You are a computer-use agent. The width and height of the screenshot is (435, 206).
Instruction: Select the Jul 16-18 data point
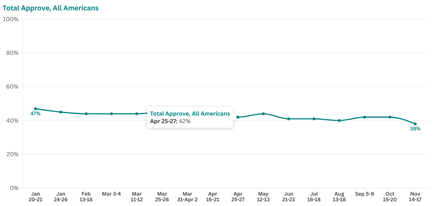click(314, 119)
